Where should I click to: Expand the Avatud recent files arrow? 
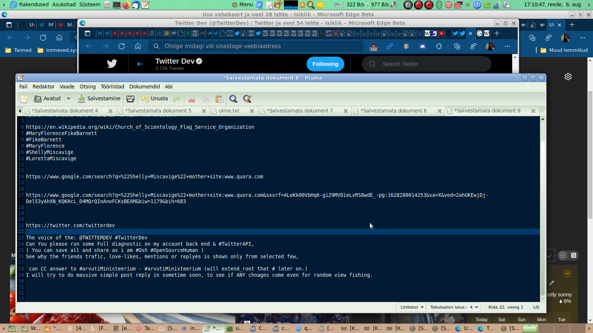69,99
